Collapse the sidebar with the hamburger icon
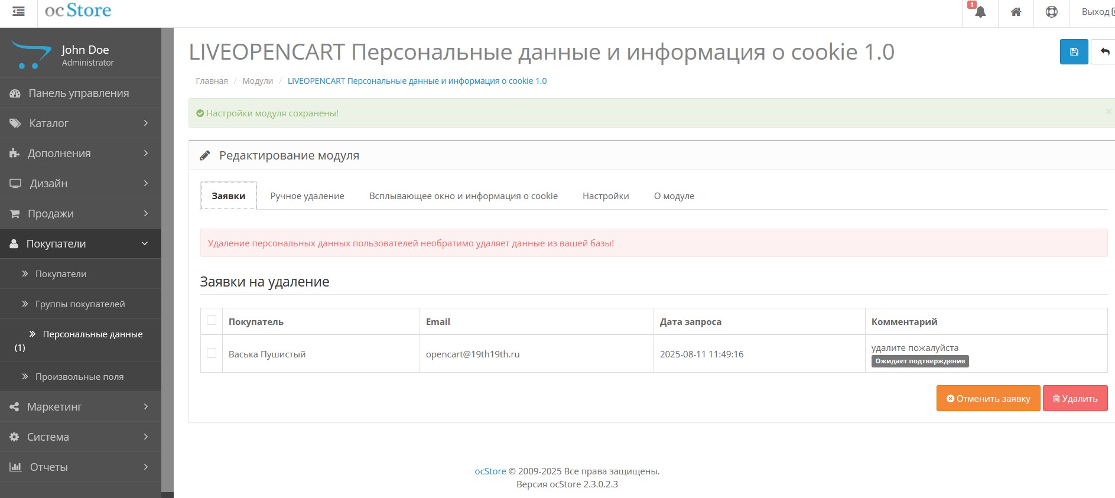Viewport: 1115px width, 498px height. 18,11
